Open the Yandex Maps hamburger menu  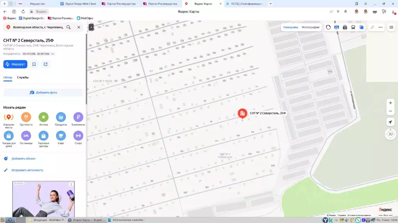pyautogui.click(x=391, y=27)
